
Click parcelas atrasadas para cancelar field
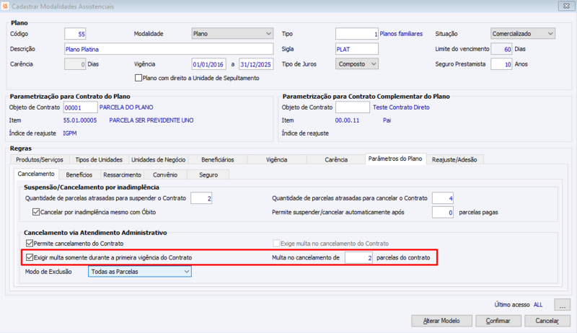tap(443, 198)
